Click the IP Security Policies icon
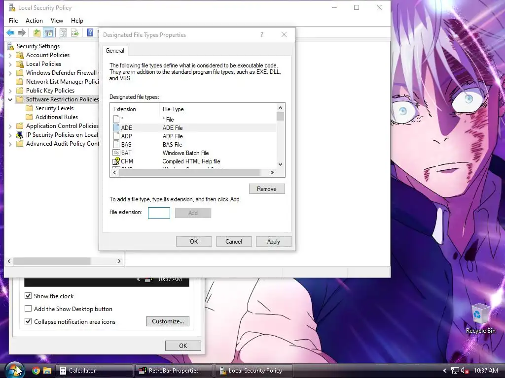Image resolution: width=505 pixels, height=378 pixels. pos(20,135)
